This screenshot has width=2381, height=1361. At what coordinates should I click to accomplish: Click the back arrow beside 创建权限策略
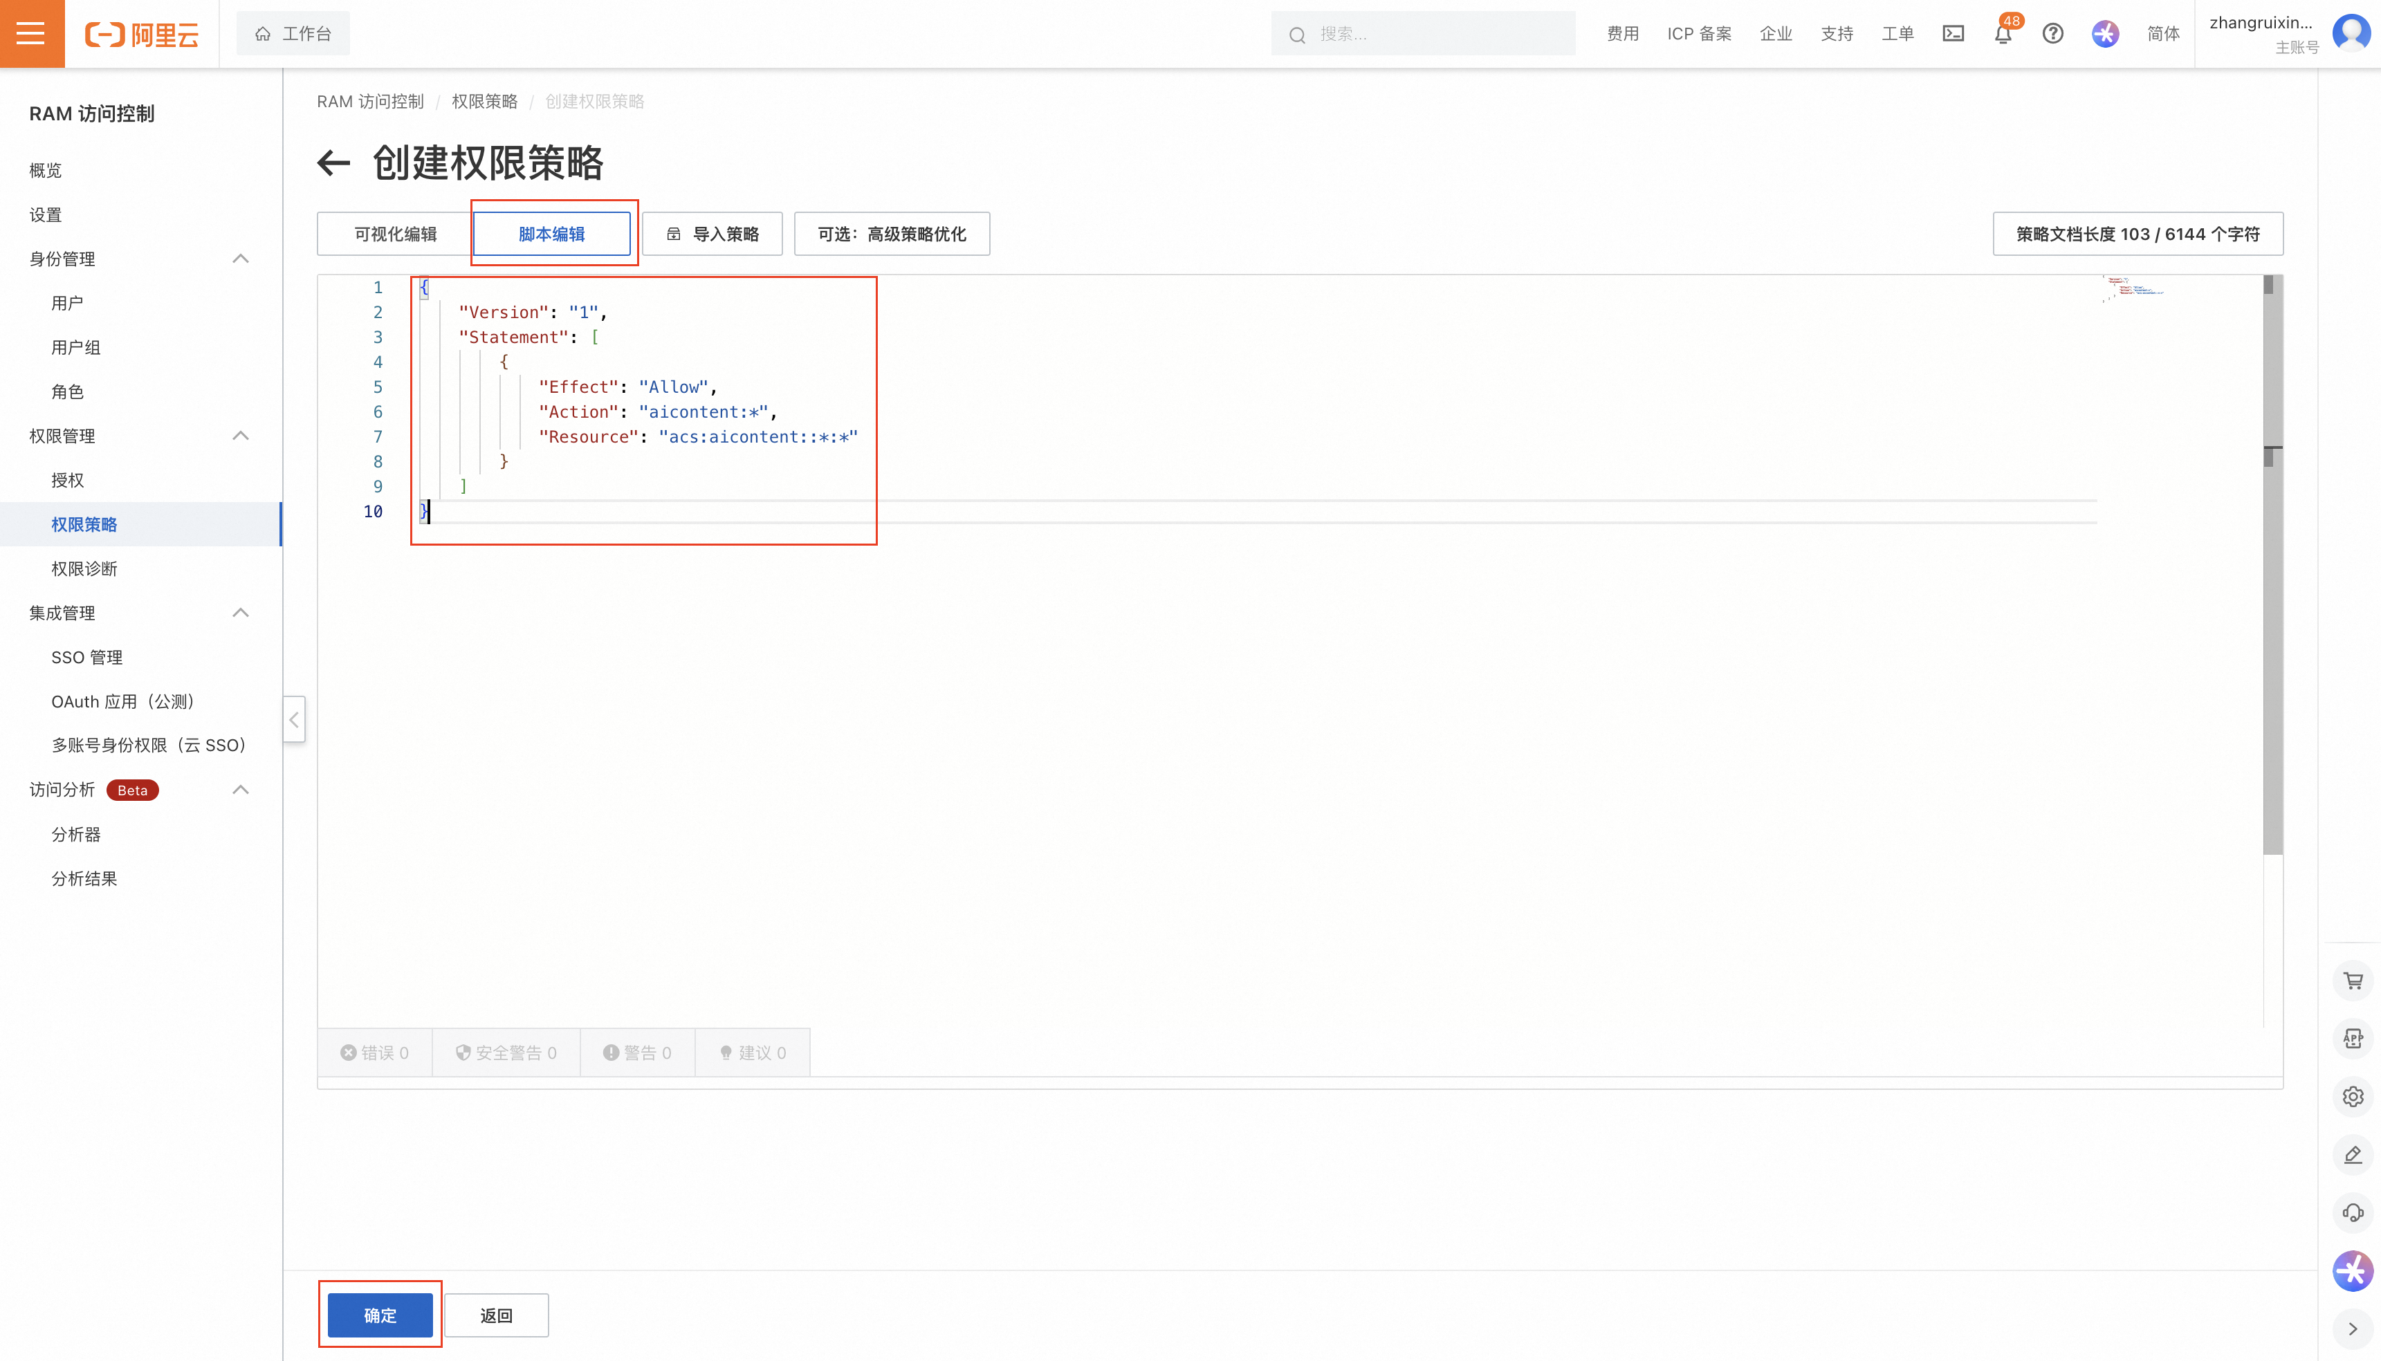coord(333,164)
